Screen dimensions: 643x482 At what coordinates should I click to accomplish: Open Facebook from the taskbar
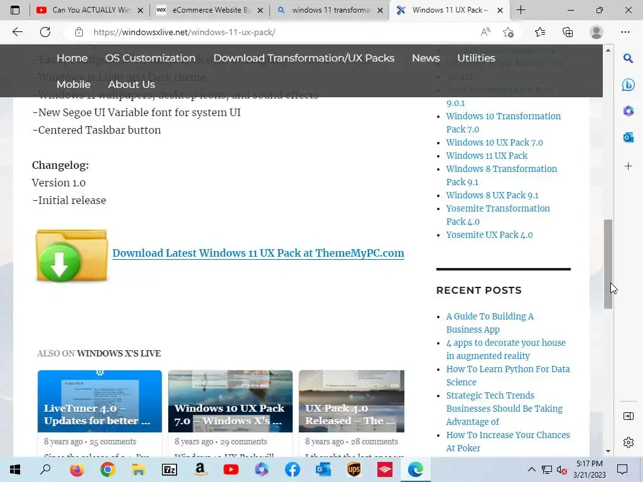[x=293, y=469]
